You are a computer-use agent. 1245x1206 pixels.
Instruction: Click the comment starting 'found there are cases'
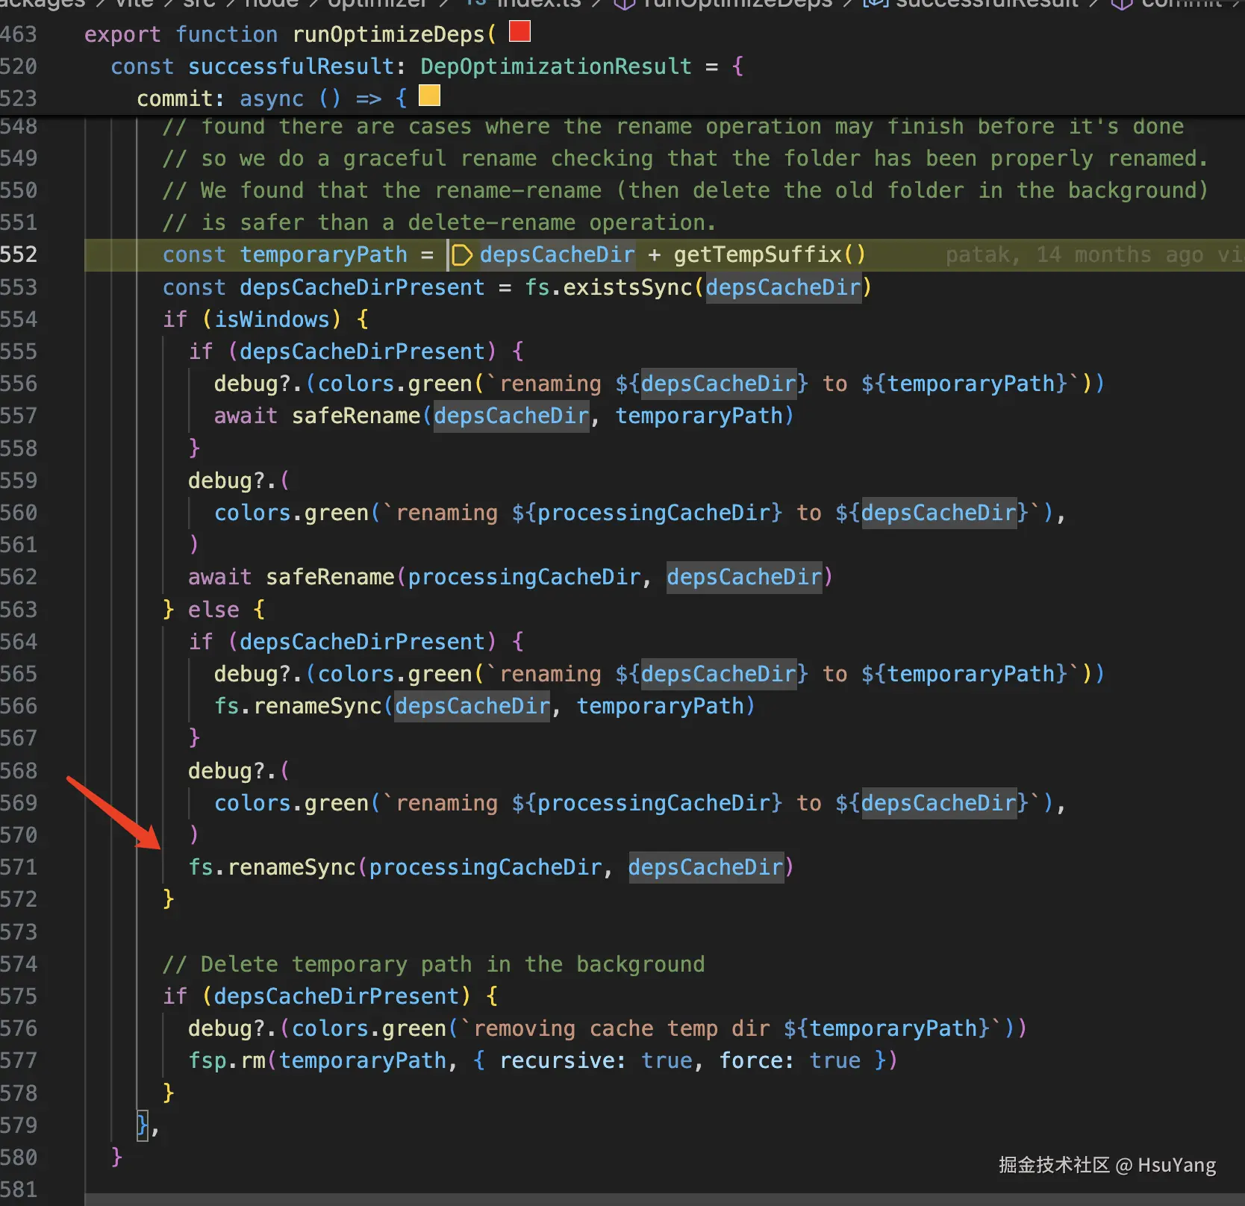[673, 127]
